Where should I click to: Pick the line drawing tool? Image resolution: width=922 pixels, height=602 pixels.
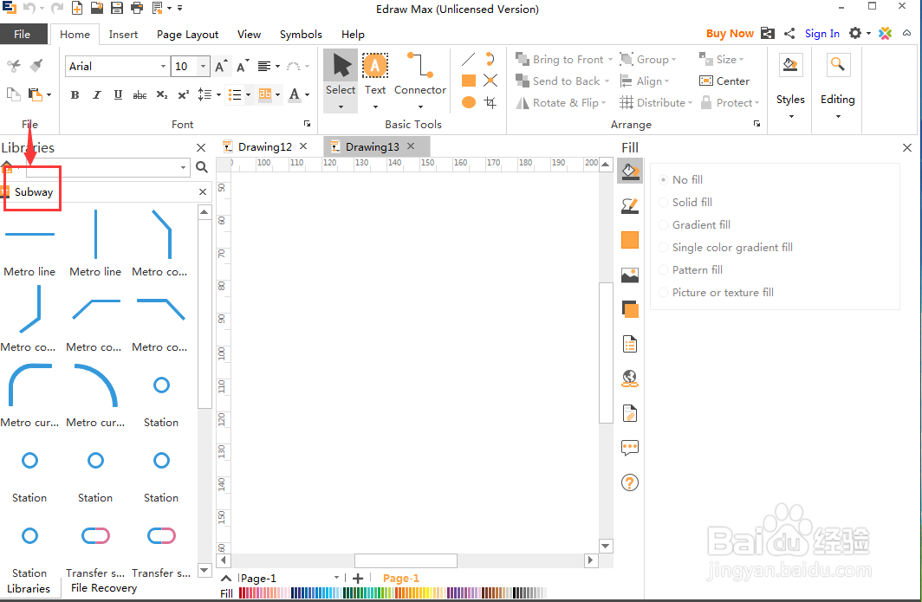coord(469,59)
